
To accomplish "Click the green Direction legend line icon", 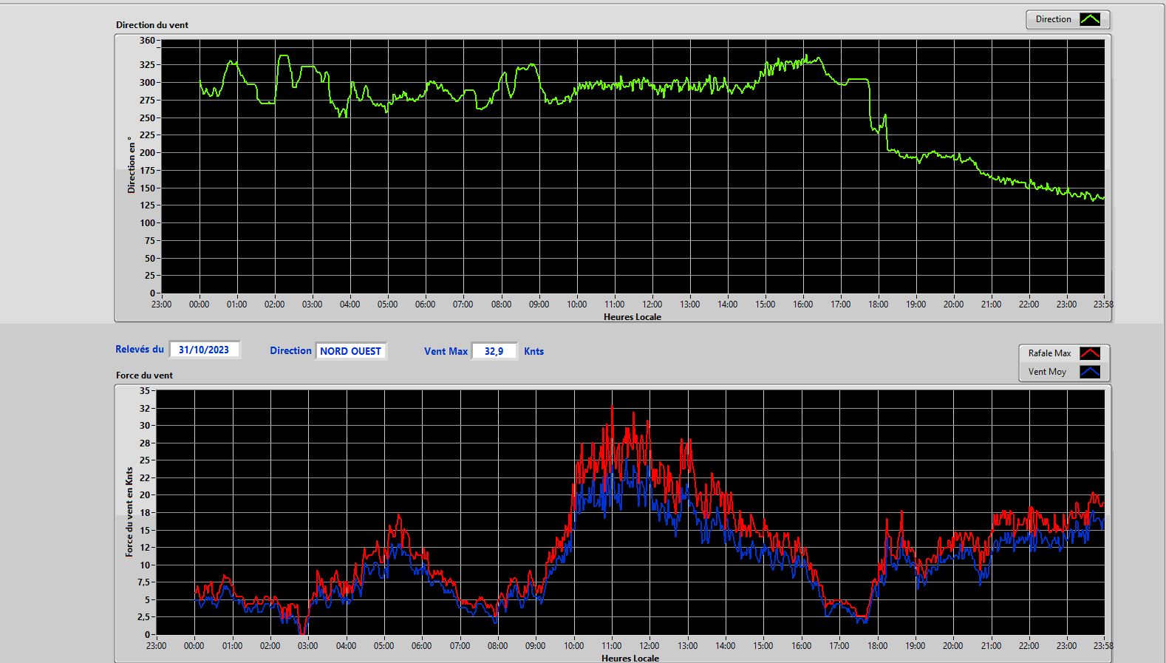I will pos(1090,20).
